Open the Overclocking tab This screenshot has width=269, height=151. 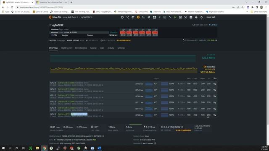pyautogui.click(x=81, y=48)
